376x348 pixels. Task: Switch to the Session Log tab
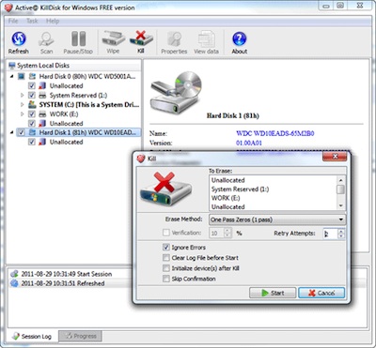coord(32,337)
